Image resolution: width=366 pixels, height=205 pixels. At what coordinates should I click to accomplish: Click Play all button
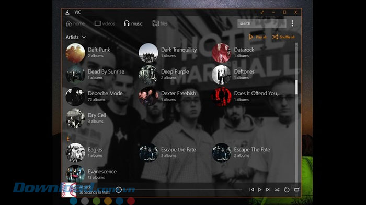point(257,37)
